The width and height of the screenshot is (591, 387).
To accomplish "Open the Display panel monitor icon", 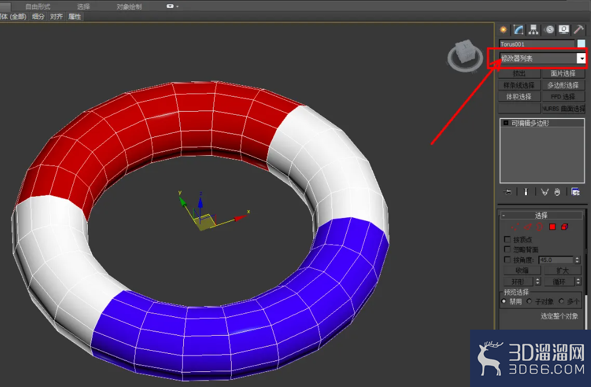I will click(564, 30).
